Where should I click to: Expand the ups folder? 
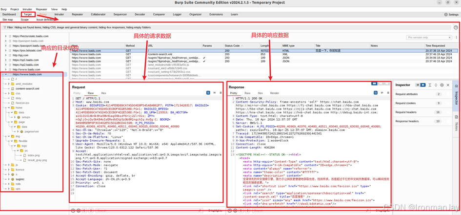(9, 189)
